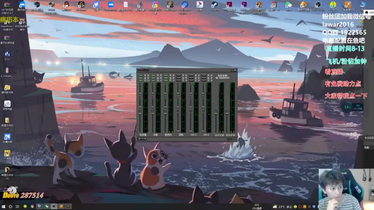Image resolution: width=374 pixels, height=210 pixels.
Task: Enable the top unlit switch above Chn 6
Action: [204, 75]
